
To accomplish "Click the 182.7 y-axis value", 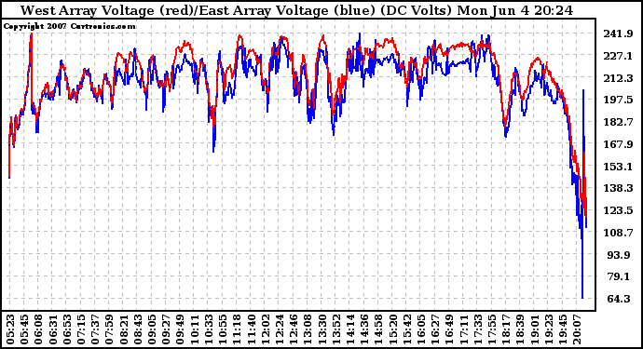I will click(x=618, y=122).
